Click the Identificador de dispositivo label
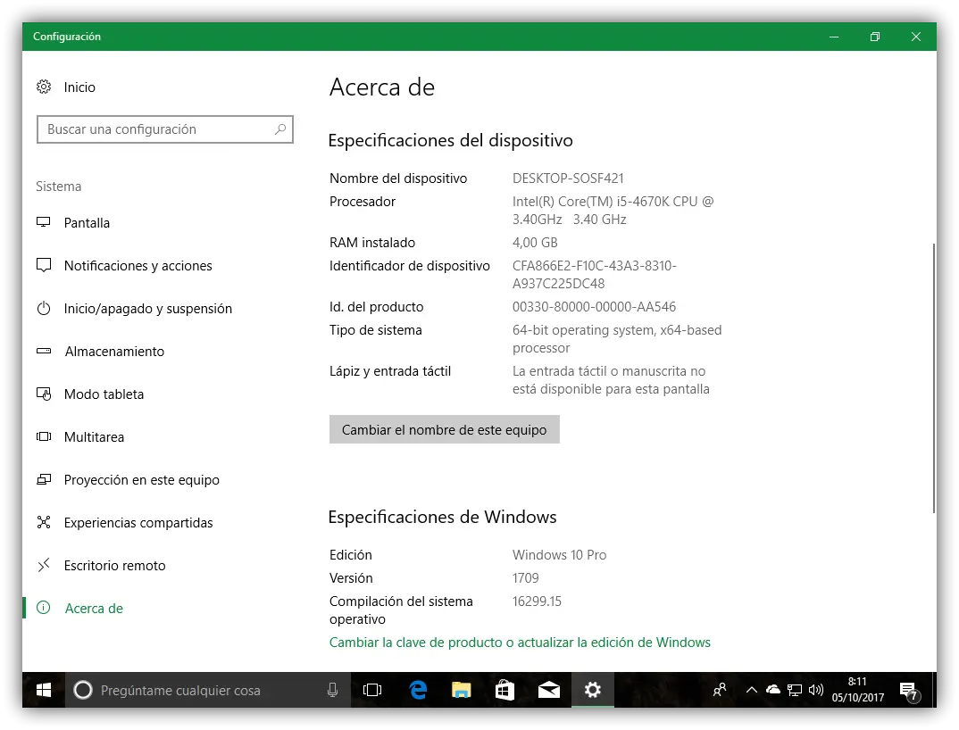Image resolution: width=959 pixels, height=730 pixels. click(x=410, y=265)
